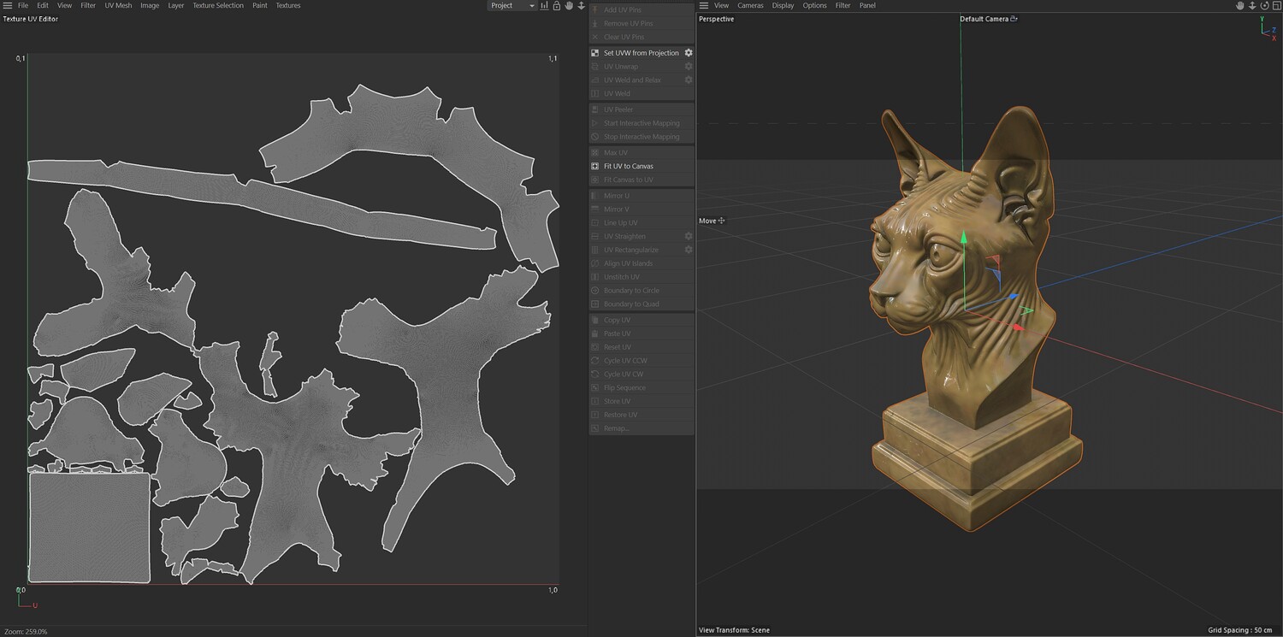
Task: Click the Add UV Pins icon
Action: [x=595, y=9]
